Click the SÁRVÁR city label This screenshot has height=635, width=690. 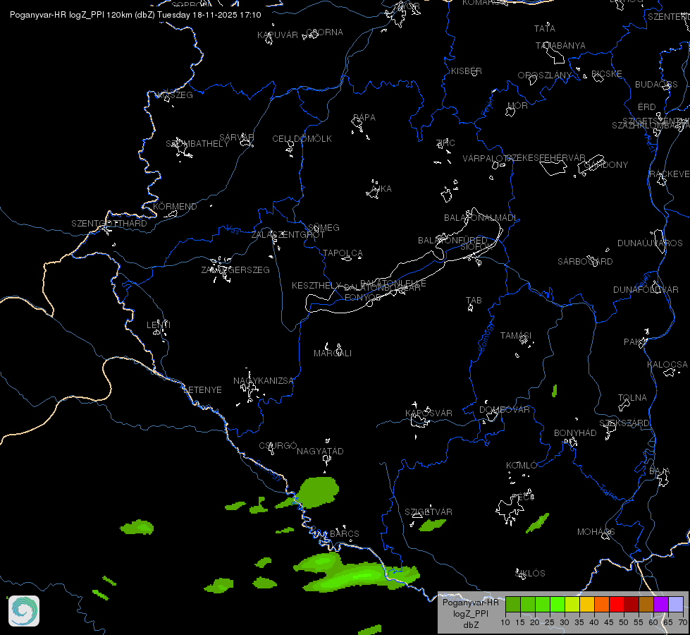pyautogui.click(x=236, y=137)
